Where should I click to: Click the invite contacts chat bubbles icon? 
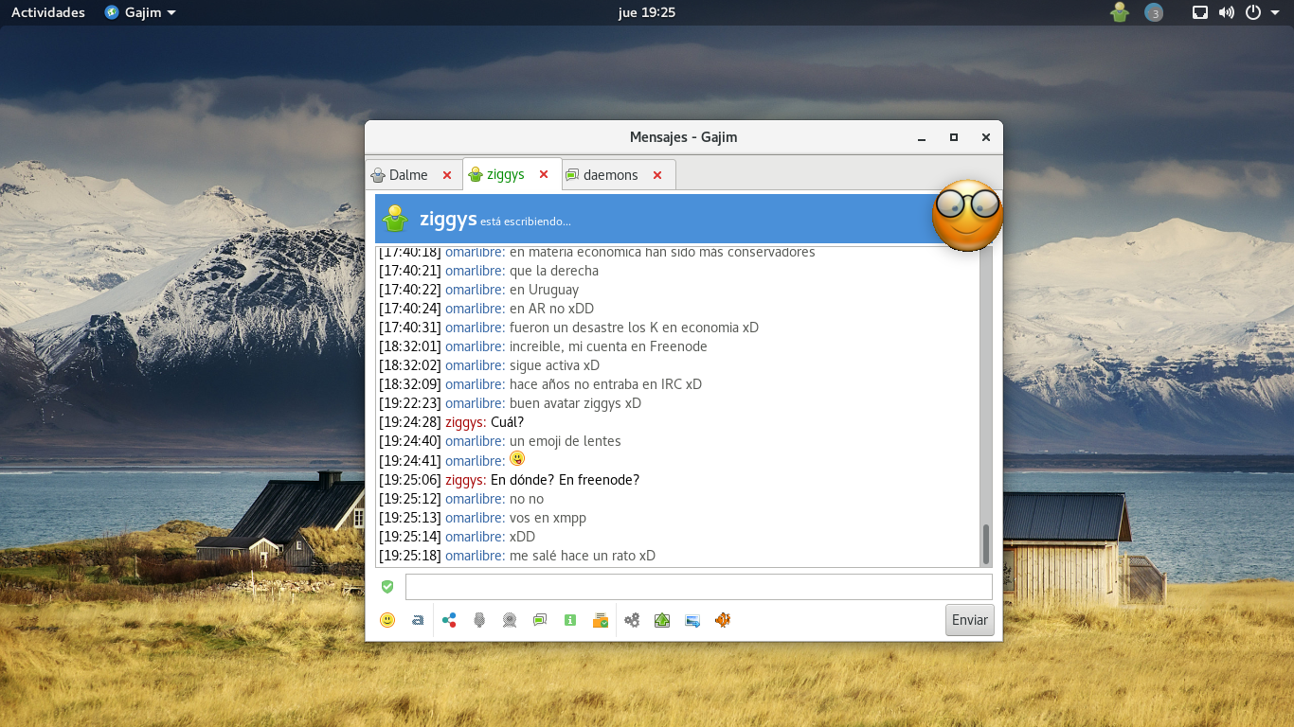540,621
